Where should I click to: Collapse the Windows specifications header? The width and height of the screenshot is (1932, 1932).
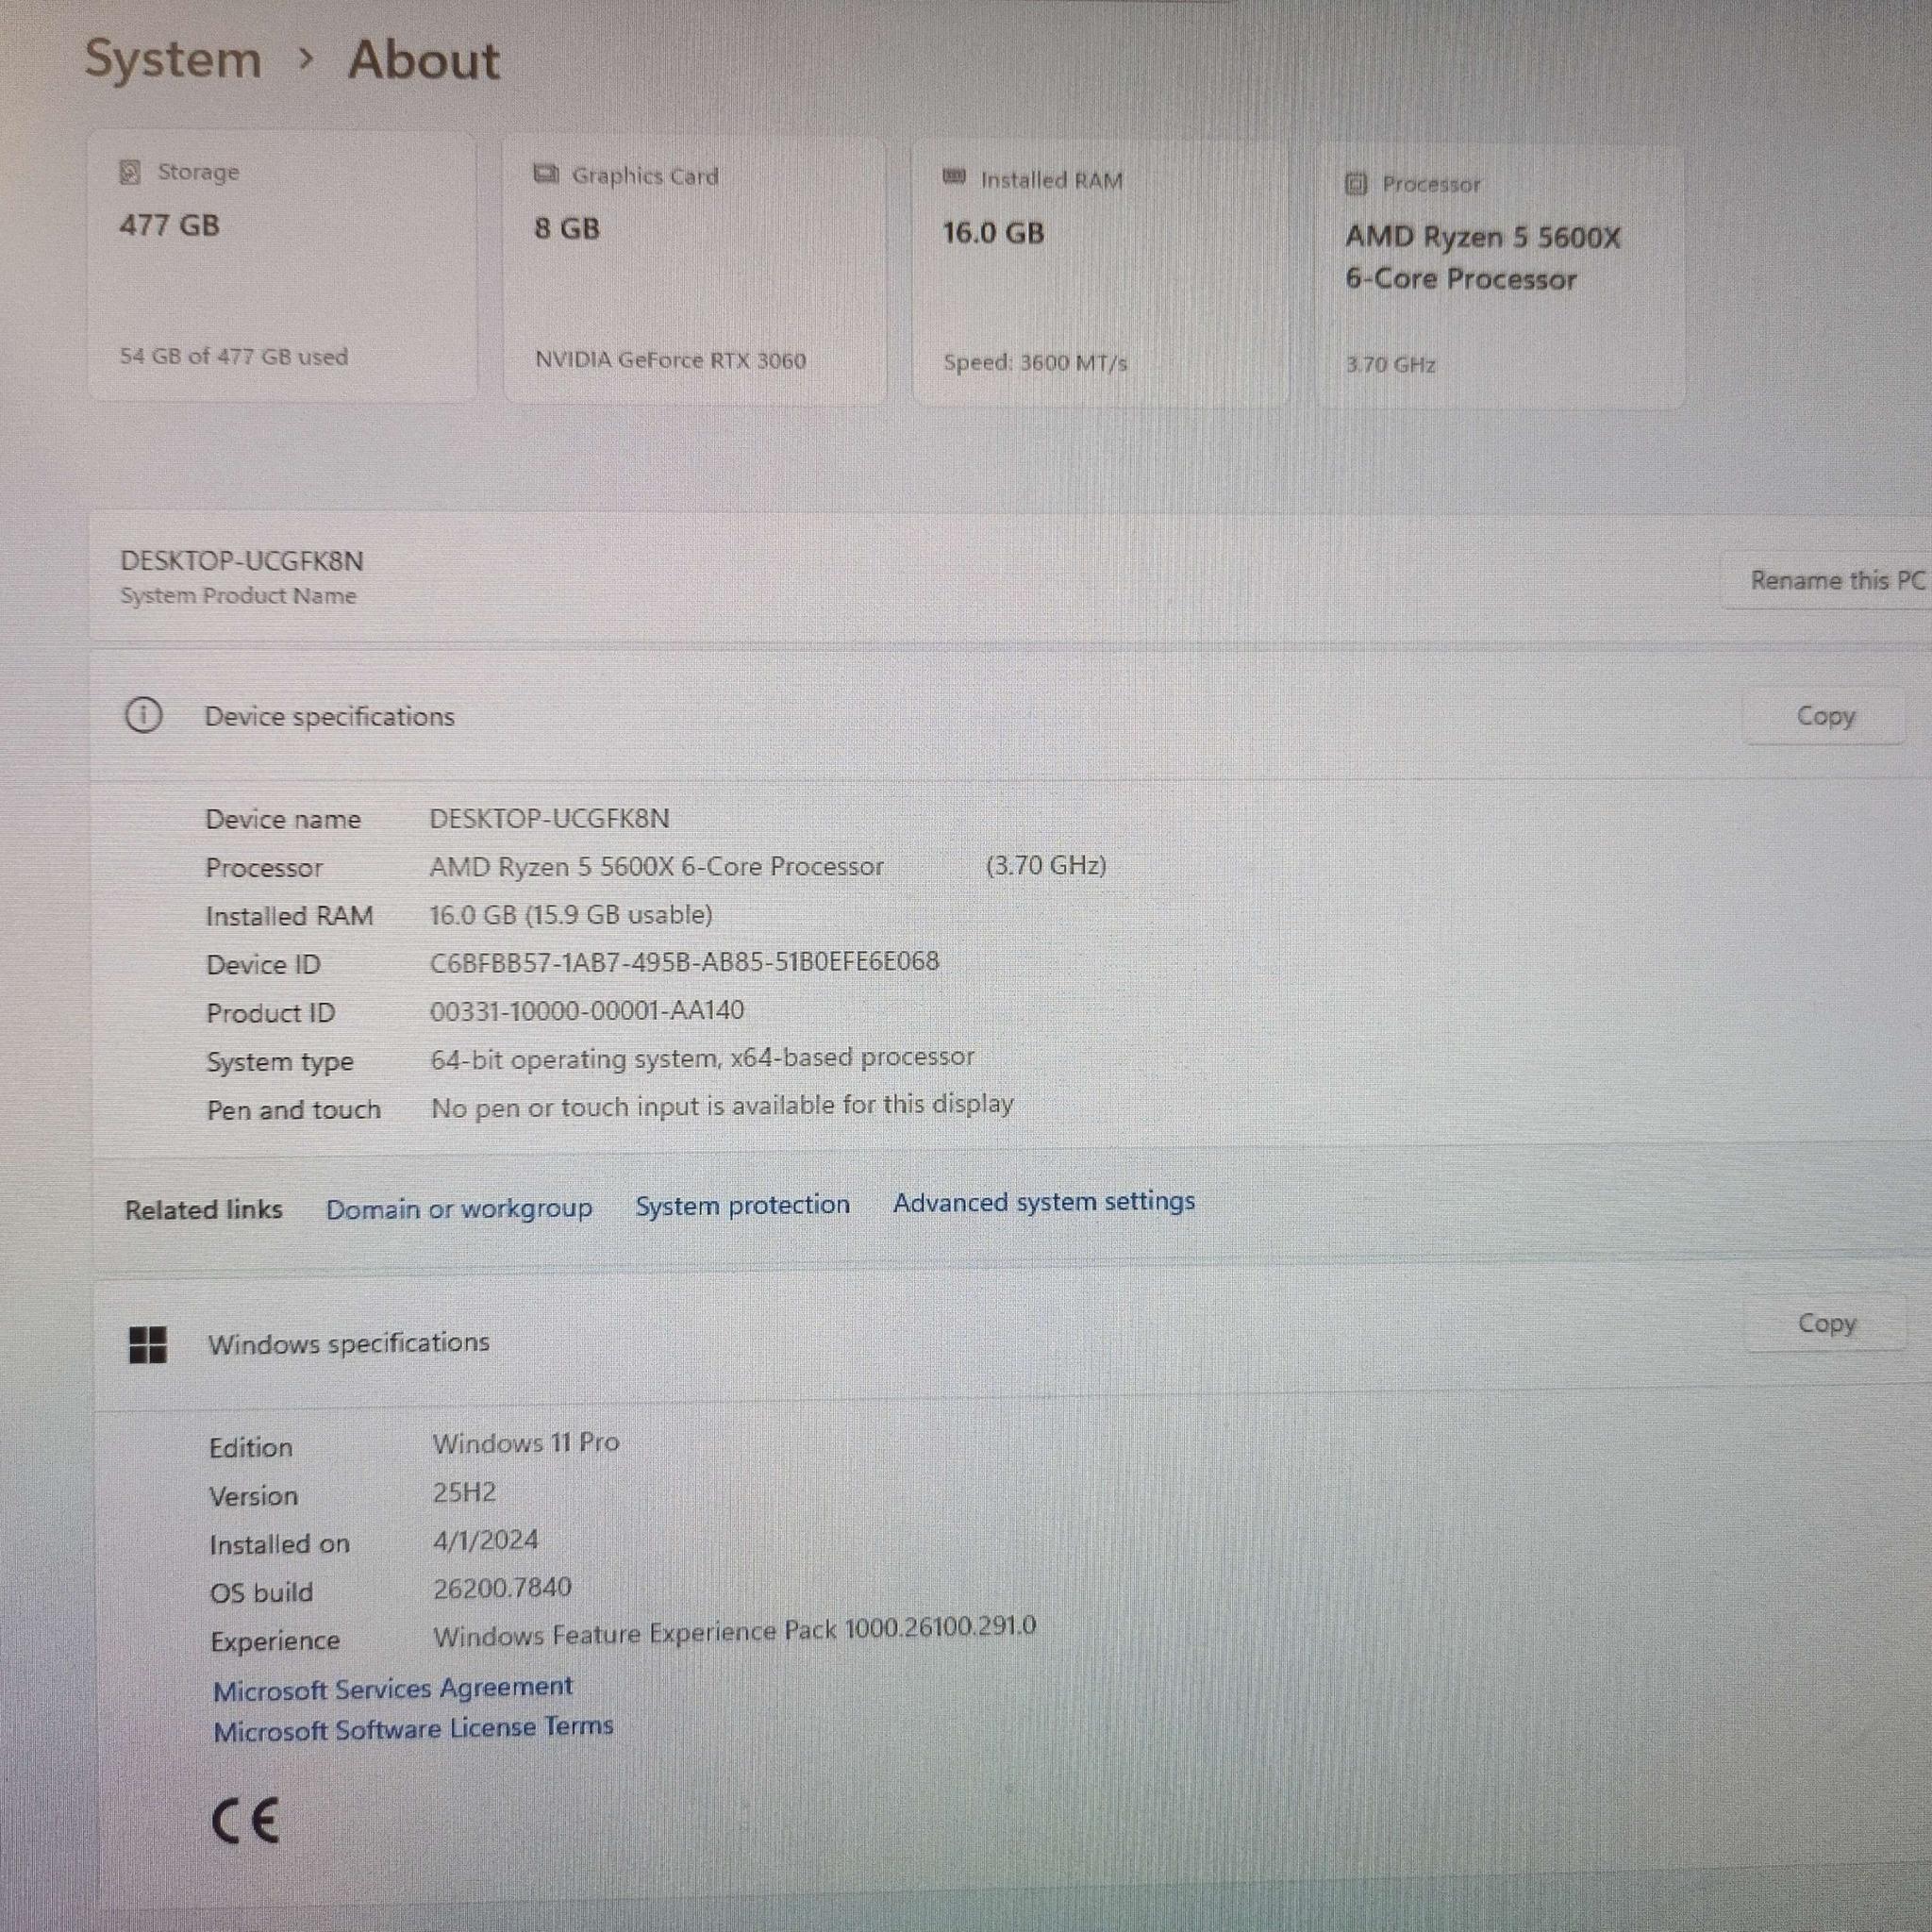tap(1010, 1340)
